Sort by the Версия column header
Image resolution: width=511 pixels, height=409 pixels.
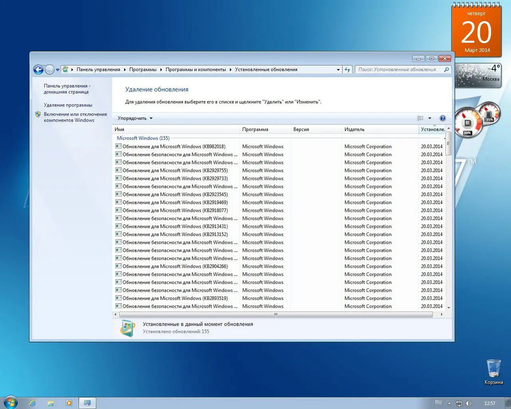click(x=317, y=129)
